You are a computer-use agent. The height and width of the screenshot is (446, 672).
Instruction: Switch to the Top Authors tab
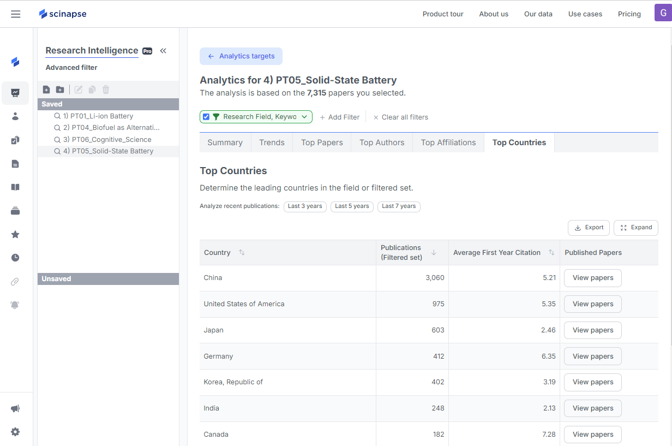(382, 142)
